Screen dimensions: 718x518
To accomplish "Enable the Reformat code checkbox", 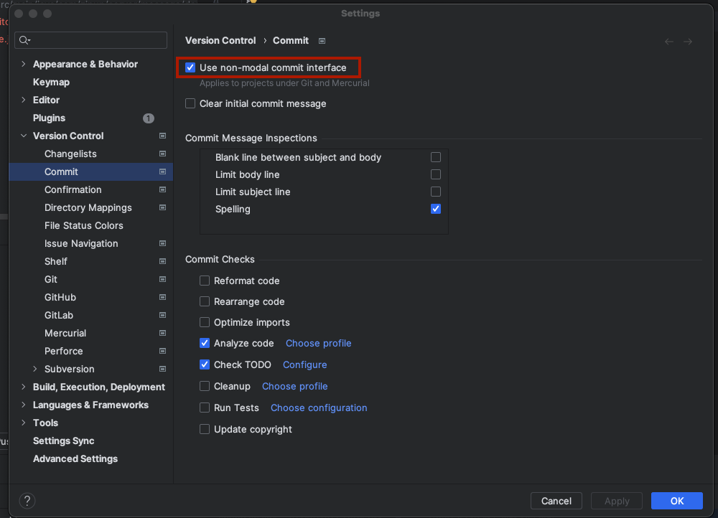I will (205, 281).
